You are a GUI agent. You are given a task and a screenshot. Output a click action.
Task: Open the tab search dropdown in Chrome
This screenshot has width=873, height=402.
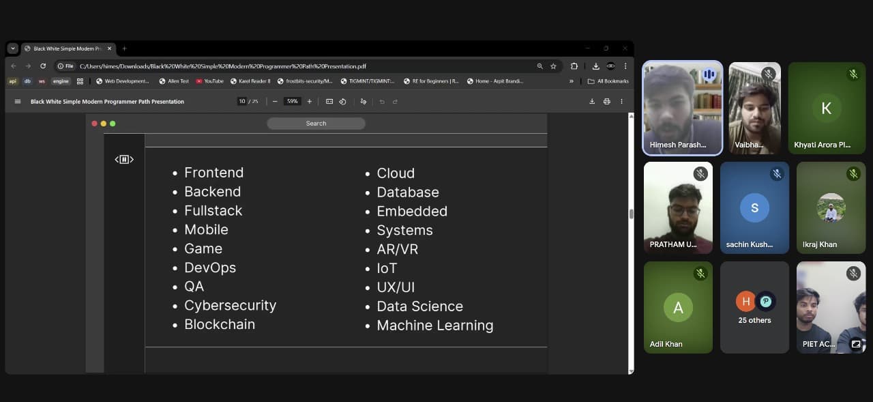tap(12, 48)
